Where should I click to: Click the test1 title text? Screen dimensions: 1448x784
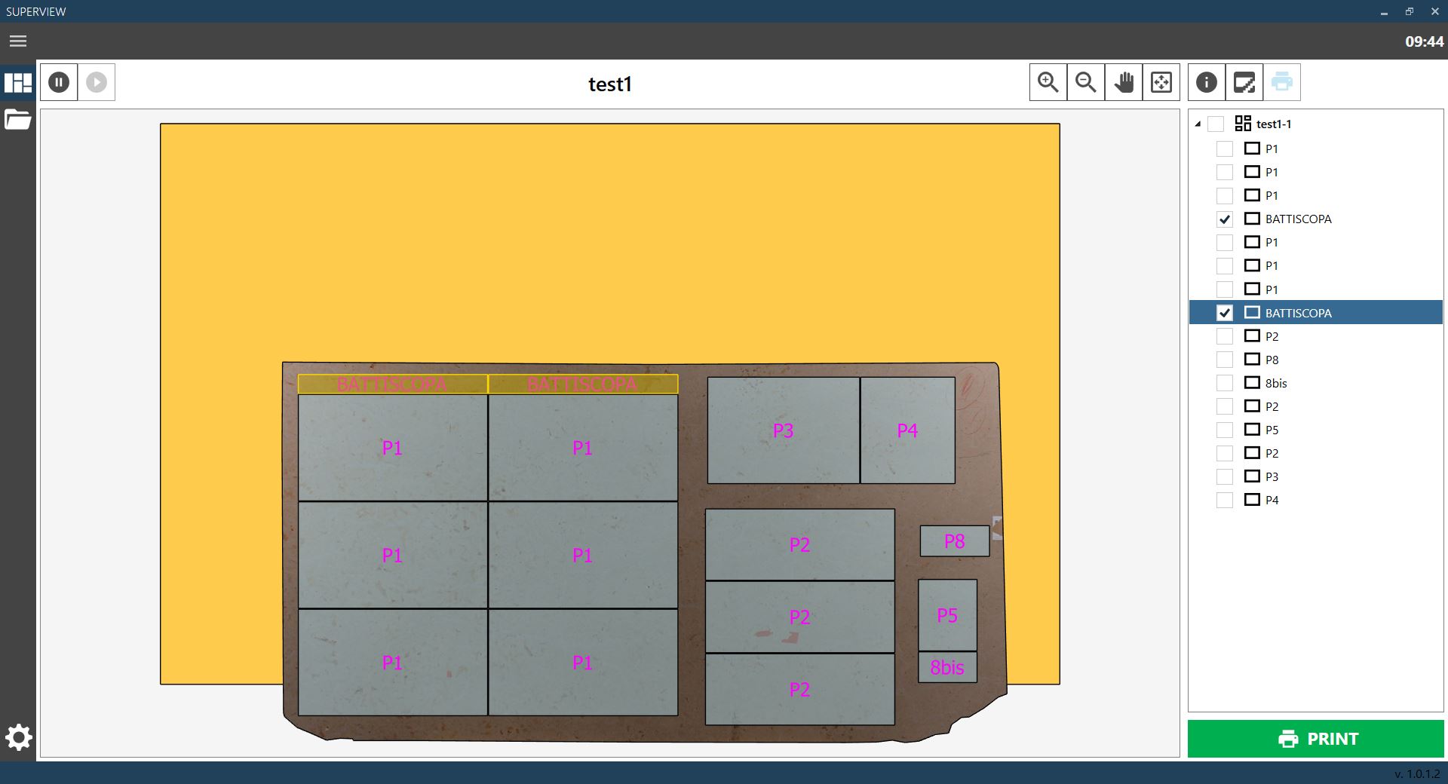(x=610, y=84)
